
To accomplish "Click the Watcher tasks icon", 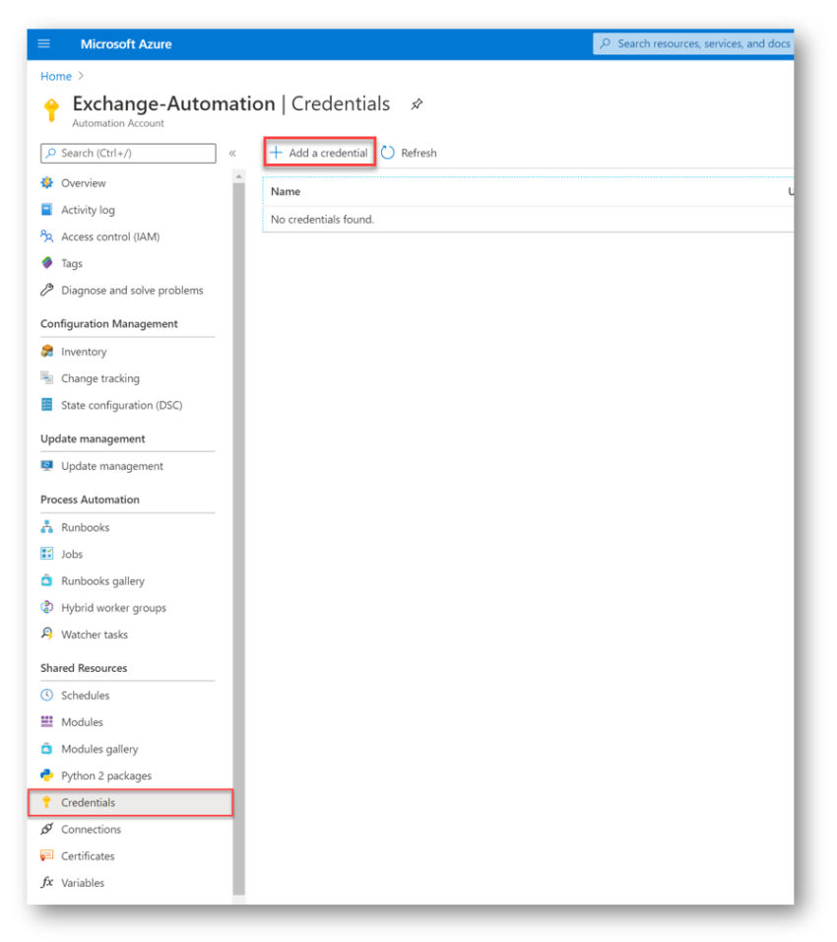I will [47, 634].
